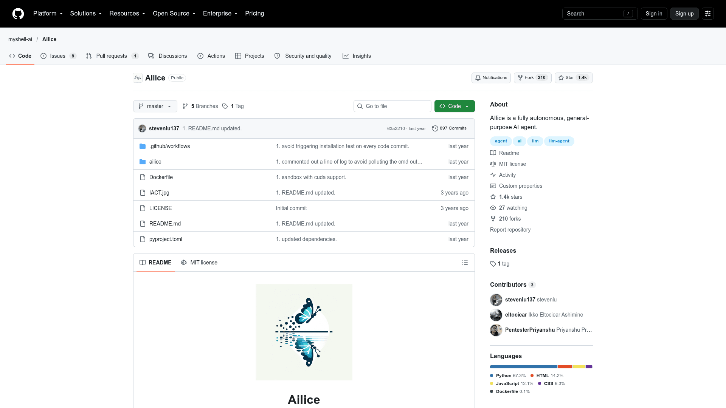The image size is (726, 408).
Task: Click the star icon on Star button
Action: click(561, 78)
